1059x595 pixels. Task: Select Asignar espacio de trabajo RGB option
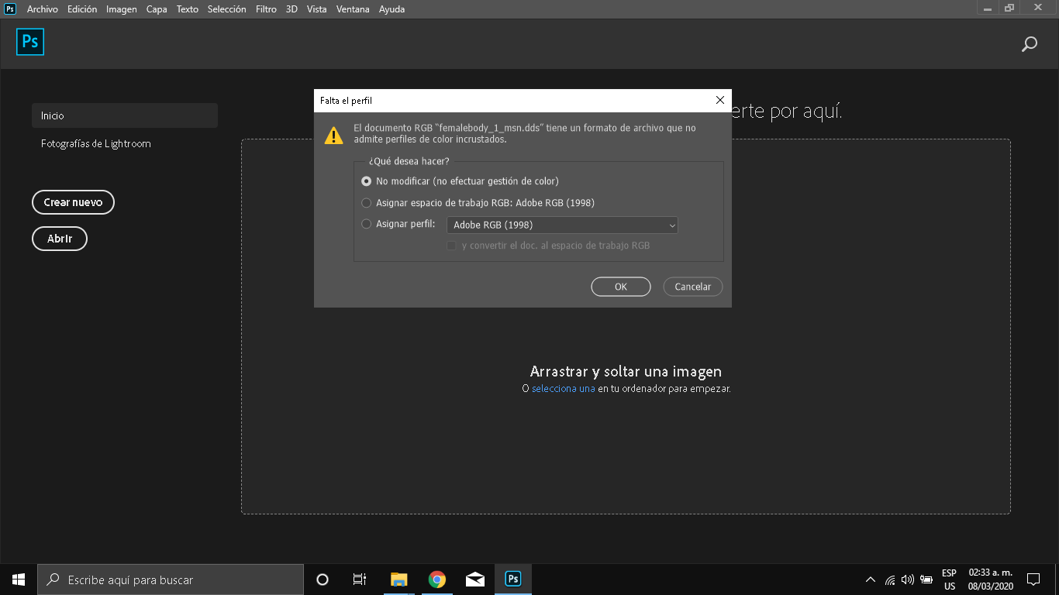[367, 203]
